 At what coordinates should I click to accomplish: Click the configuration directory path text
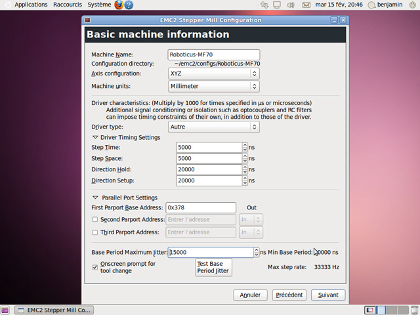[x=217, y=64]
